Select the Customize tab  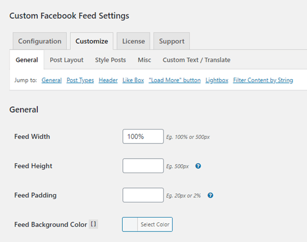coord(92,41)
